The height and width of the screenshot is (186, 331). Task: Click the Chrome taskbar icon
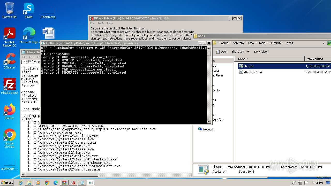[x=47, y=183]
